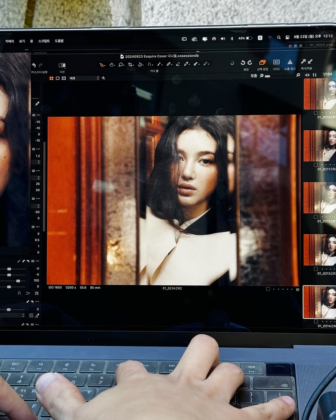Click the undo arrow icon

[34, 65]
